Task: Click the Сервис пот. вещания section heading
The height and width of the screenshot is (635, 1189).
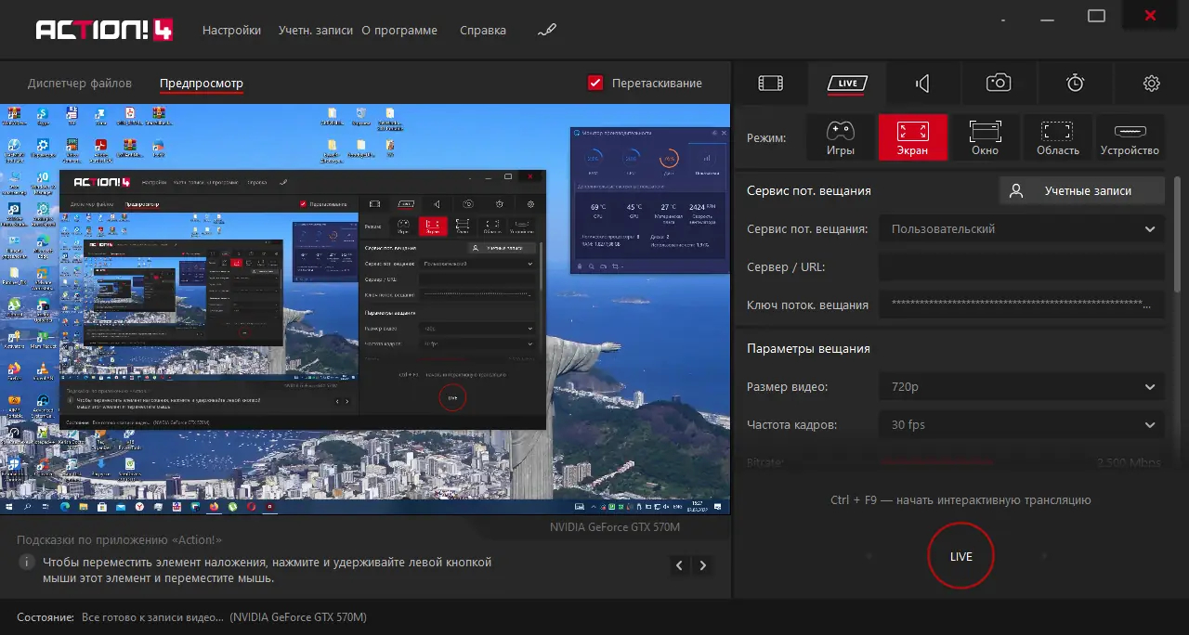Action: (809, 190)
